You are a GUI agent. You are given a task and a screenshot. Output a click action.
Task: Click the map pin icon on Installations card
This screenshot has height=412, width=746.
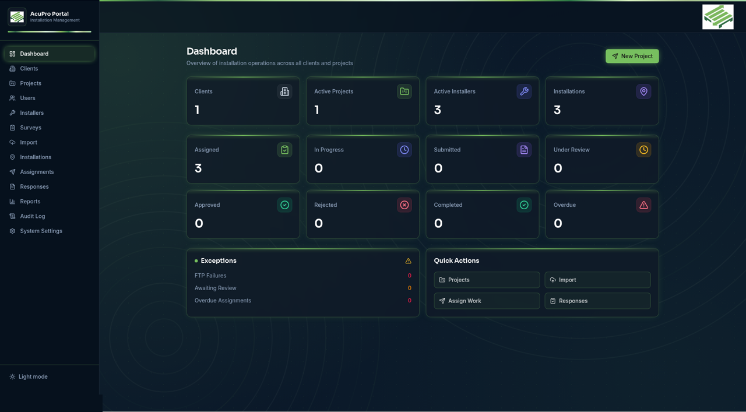[643, 91]
